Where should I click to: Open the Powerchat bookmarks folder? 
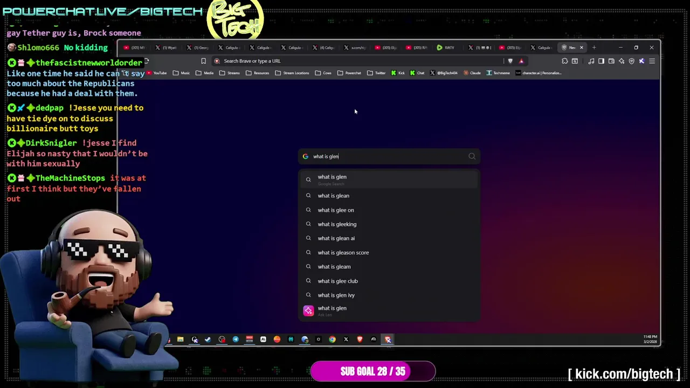(349, 73)
